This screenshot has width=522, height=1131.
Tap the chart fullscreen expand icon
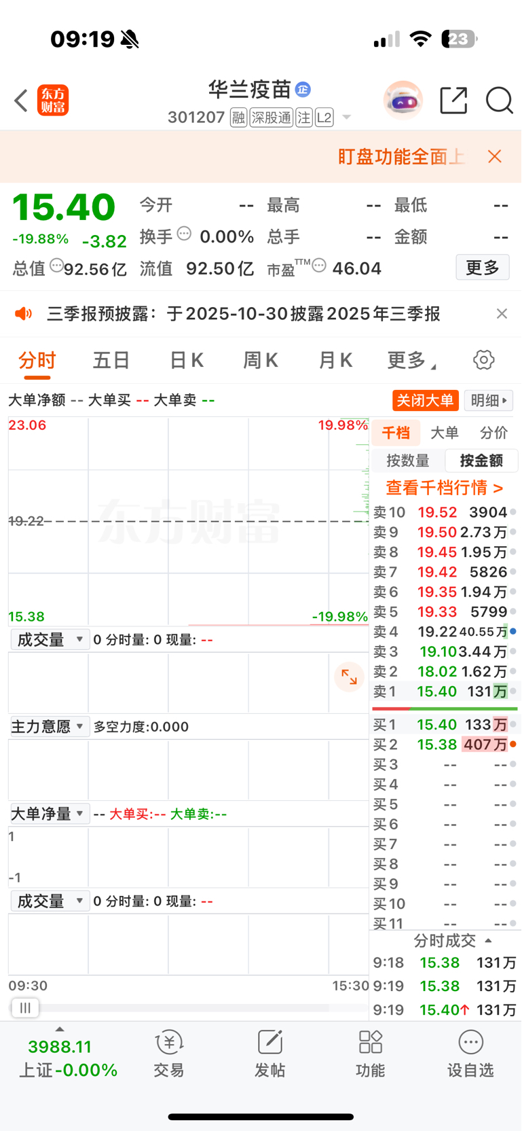350,677
